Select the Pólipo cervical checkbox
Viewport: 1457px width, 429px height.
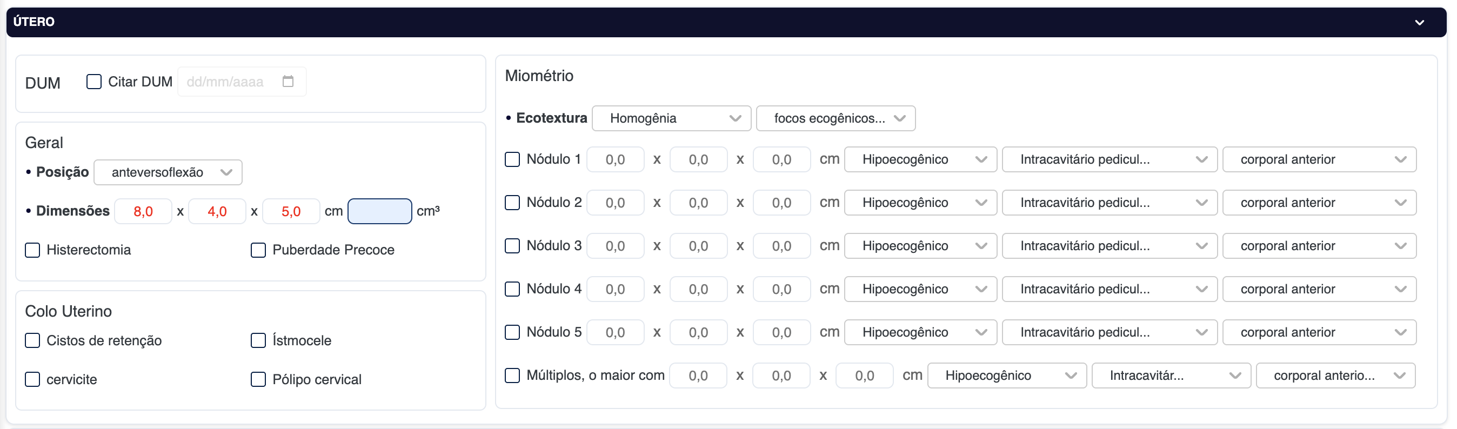tap(258, 379)
